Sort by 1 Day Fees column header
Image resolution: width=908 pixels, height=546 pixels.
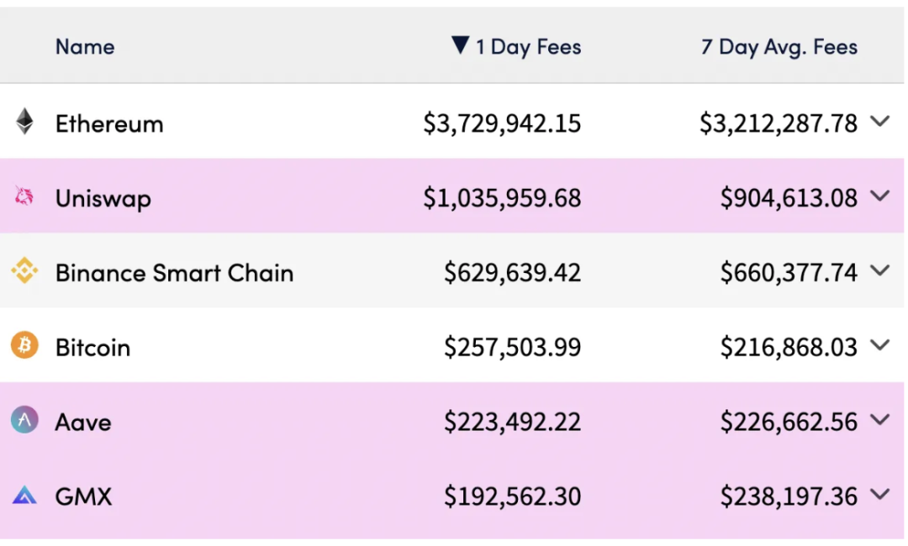click(528, 47)
